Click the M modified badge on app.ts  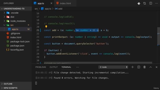point(28,29)
